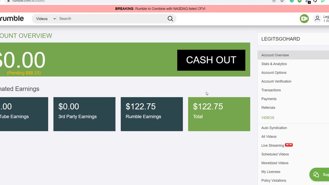Click the search magnifier icon
329x185 pixels.
(x=170, y=18)
